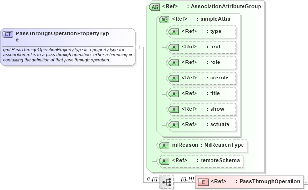Select the ': title' attribute text
This screenshot has height=190, width=308.
213,93
